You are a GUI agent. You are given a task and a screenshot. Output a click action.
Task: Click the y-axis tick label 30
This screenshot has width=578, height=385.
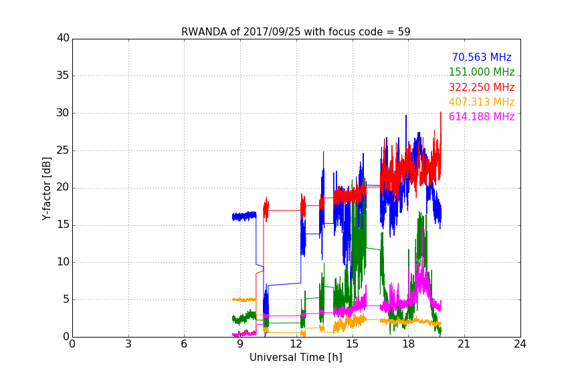[63, 113]
